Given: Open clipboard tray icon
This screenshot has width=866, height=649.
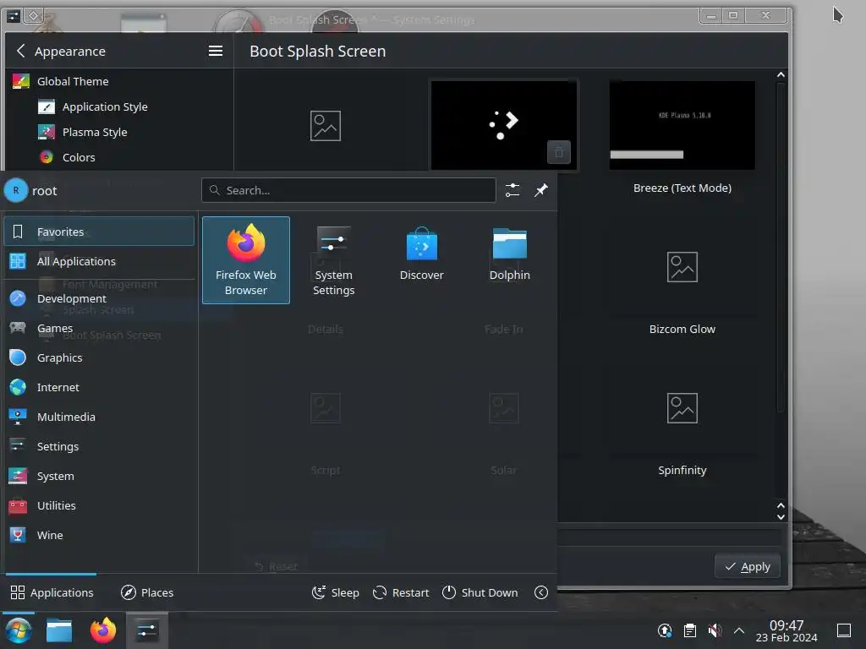Looking at the screenshot, I should 690,630.
